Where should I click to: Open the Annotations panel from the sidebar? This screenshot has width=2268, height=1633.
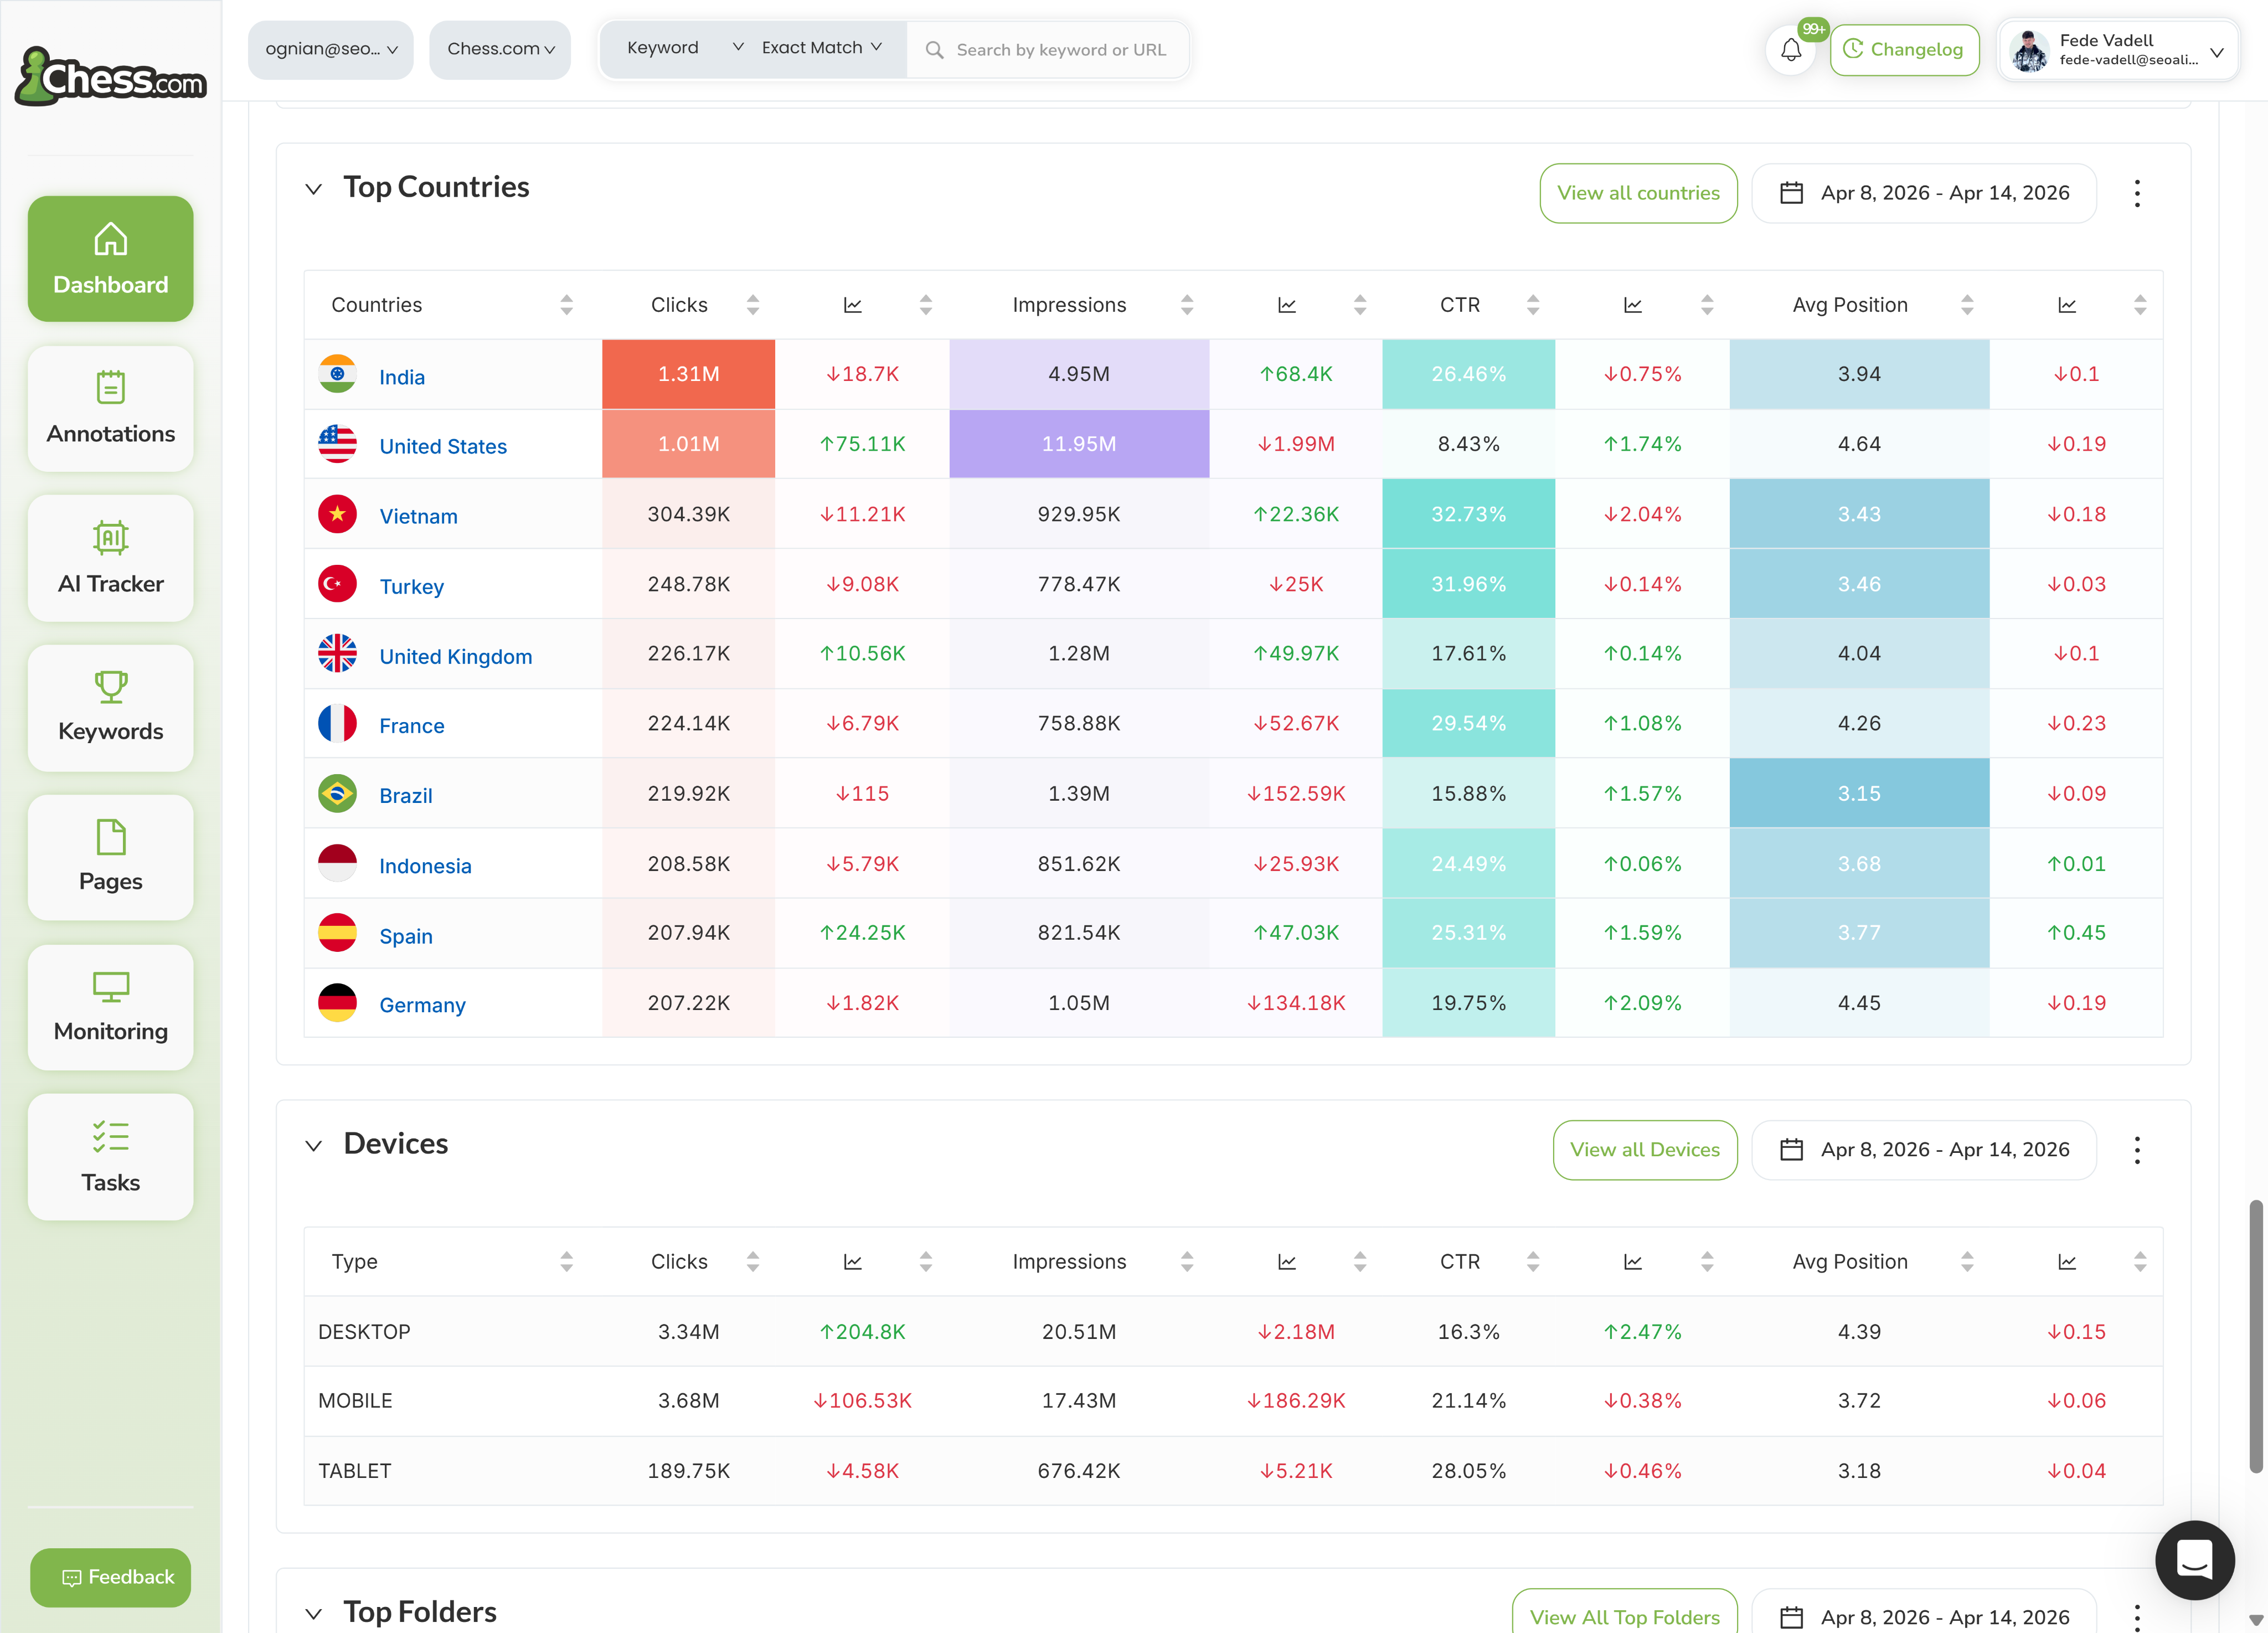110,408
